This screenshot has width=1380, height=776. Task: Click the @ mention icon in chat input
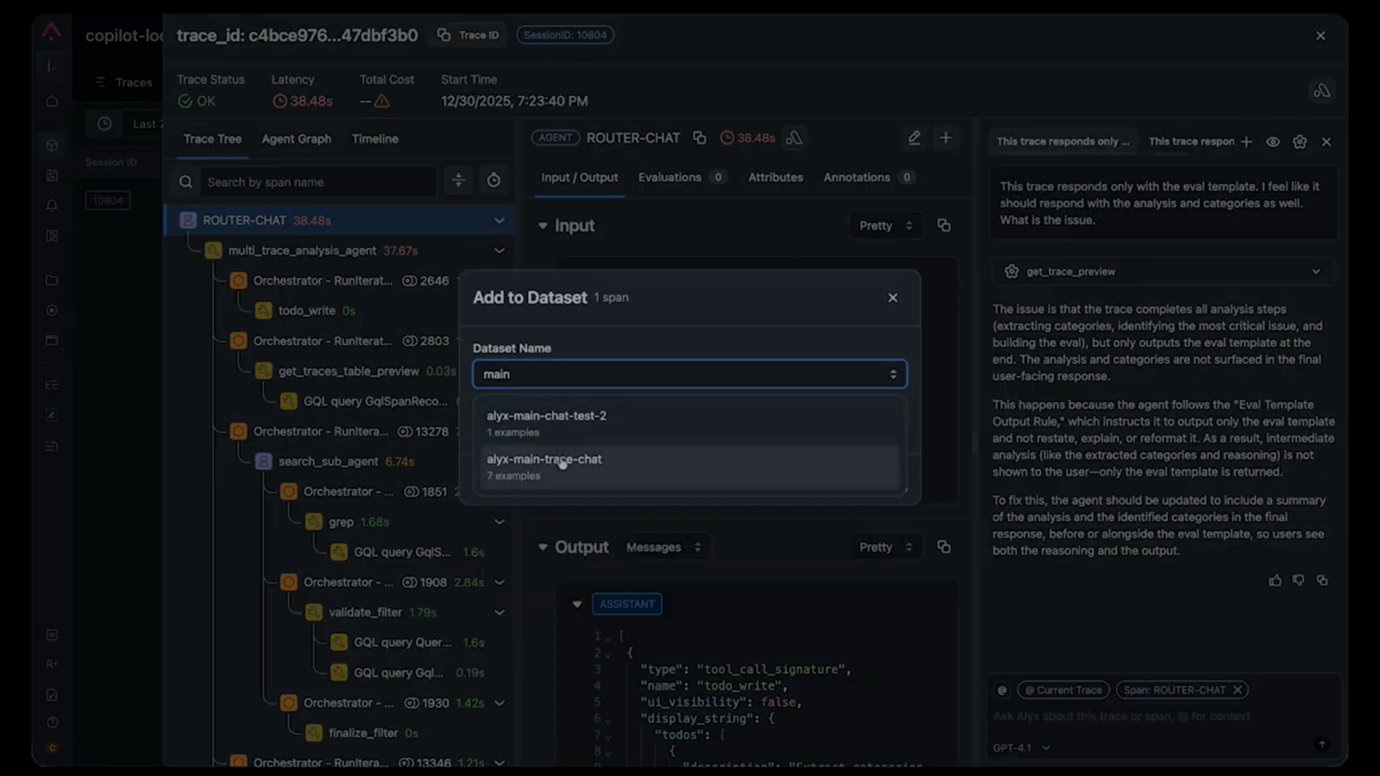pos(1002,690)
